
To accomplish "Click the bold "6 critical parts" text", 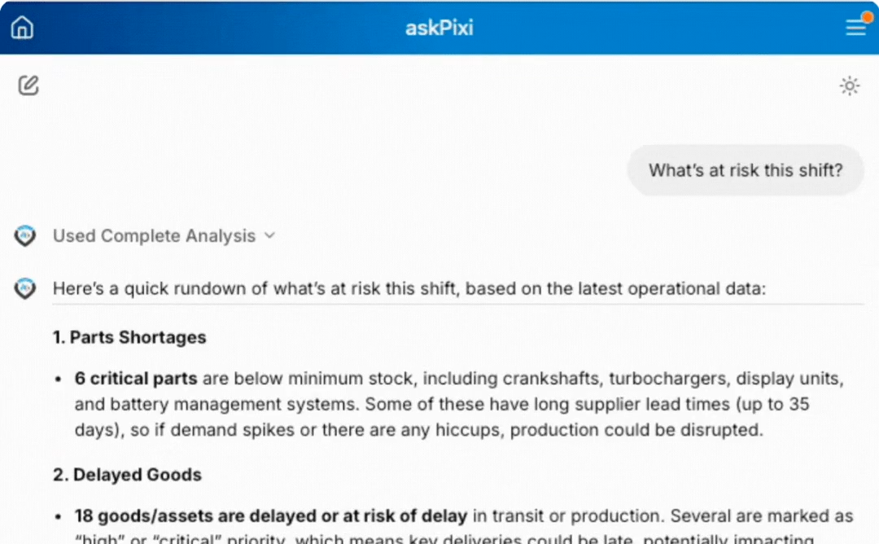I will tap(136, 379).
